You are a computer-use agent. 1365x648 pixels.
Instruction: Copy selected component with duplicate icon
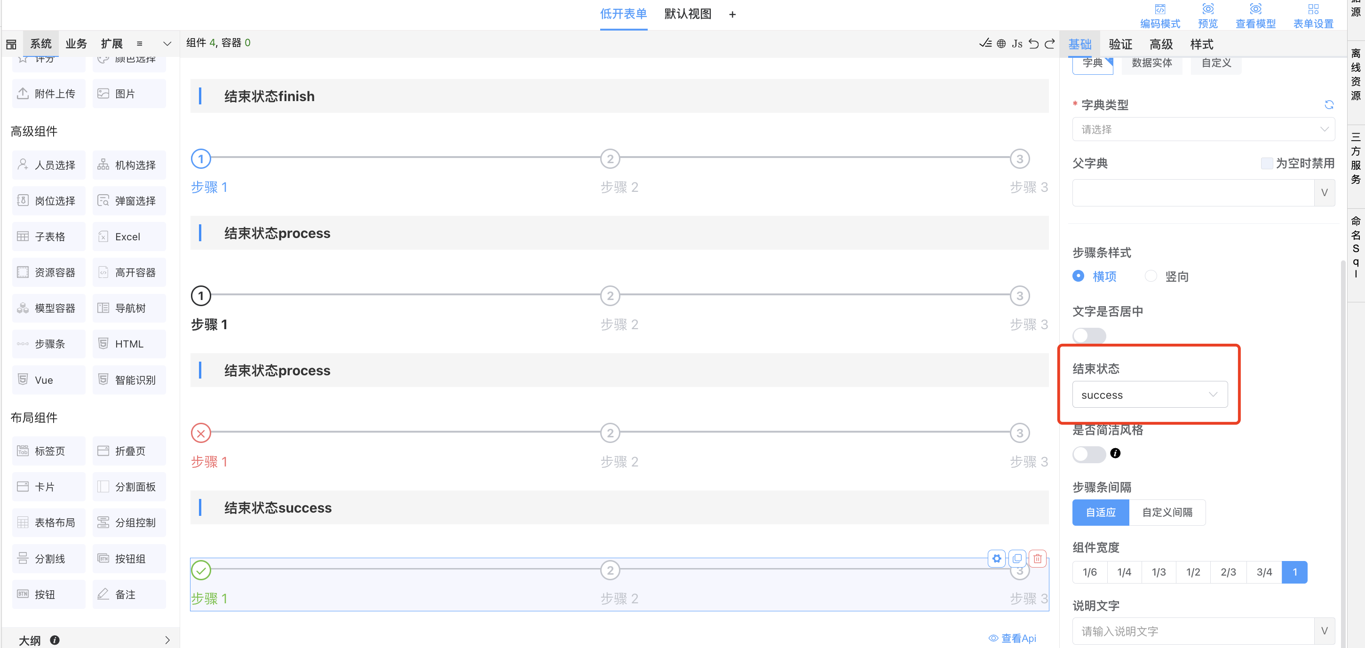pyautogui.click(x=1017, y=559)
